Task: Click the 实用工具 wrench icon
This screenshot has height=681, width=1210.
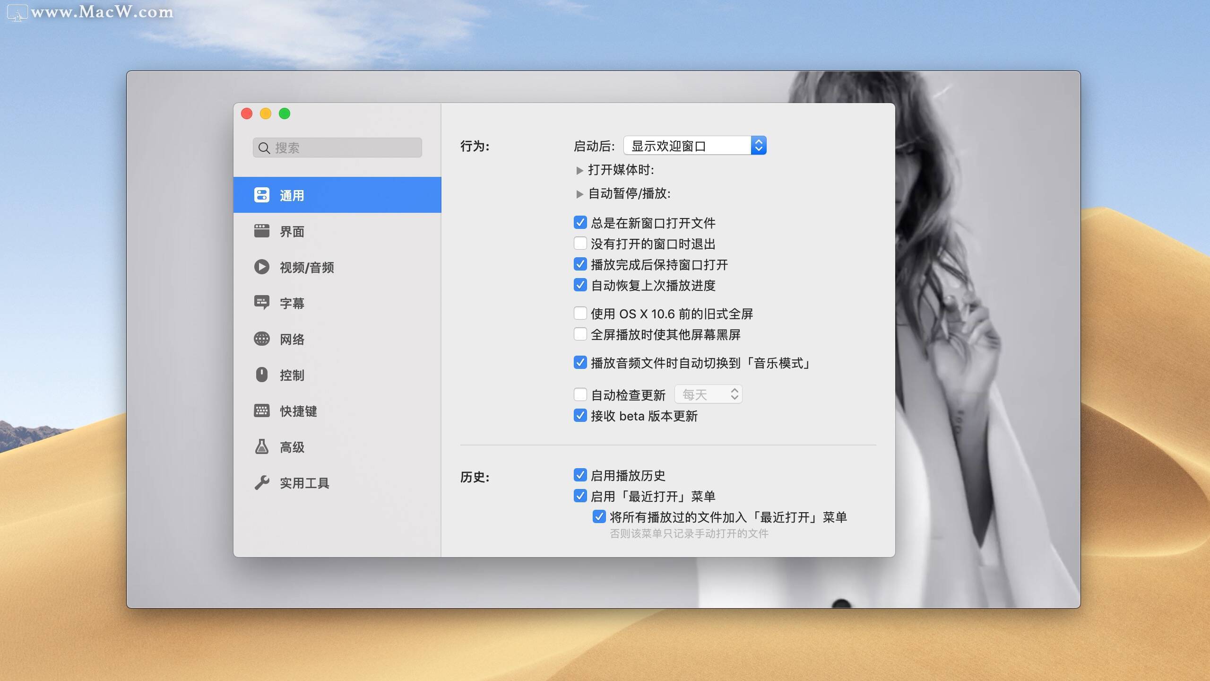Action: (x=261, y=482)
